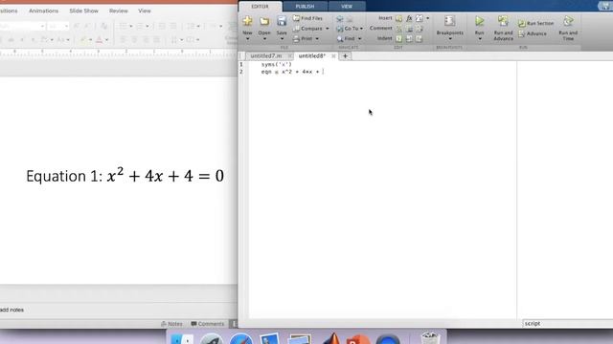
Task: Open the Slide Show tab in PowerPoint
Action: [83, 11]
